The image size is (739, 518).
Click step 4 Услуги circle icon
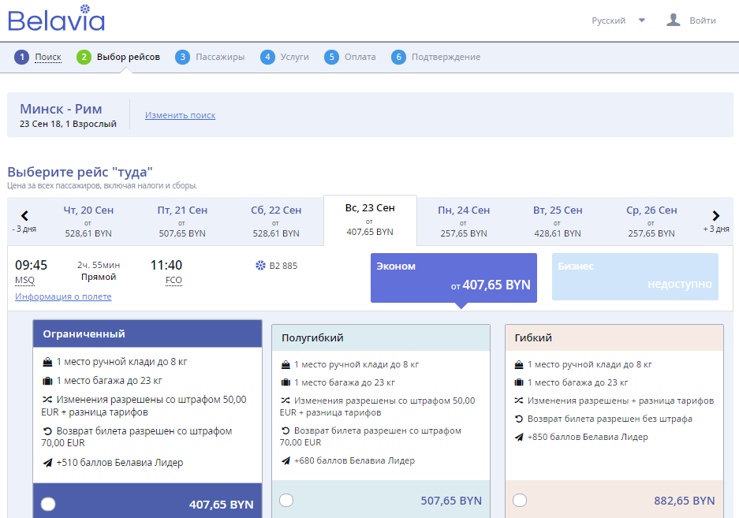point(268,57)
